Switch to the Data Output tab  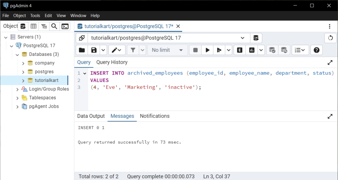pos(91,116)
